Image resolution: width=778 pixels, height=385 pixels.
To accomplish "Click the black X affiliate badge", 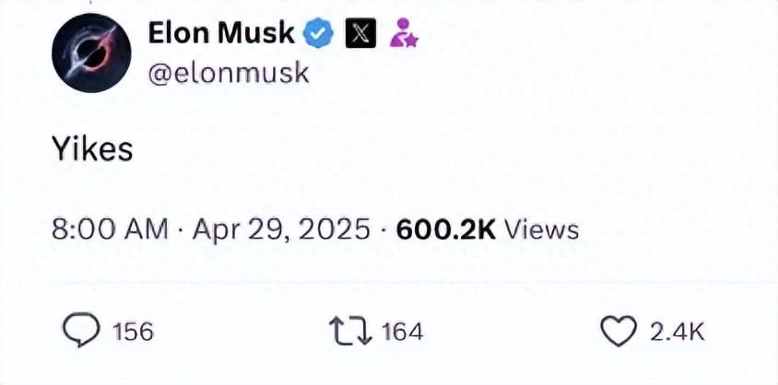I will tap(361, 34).
